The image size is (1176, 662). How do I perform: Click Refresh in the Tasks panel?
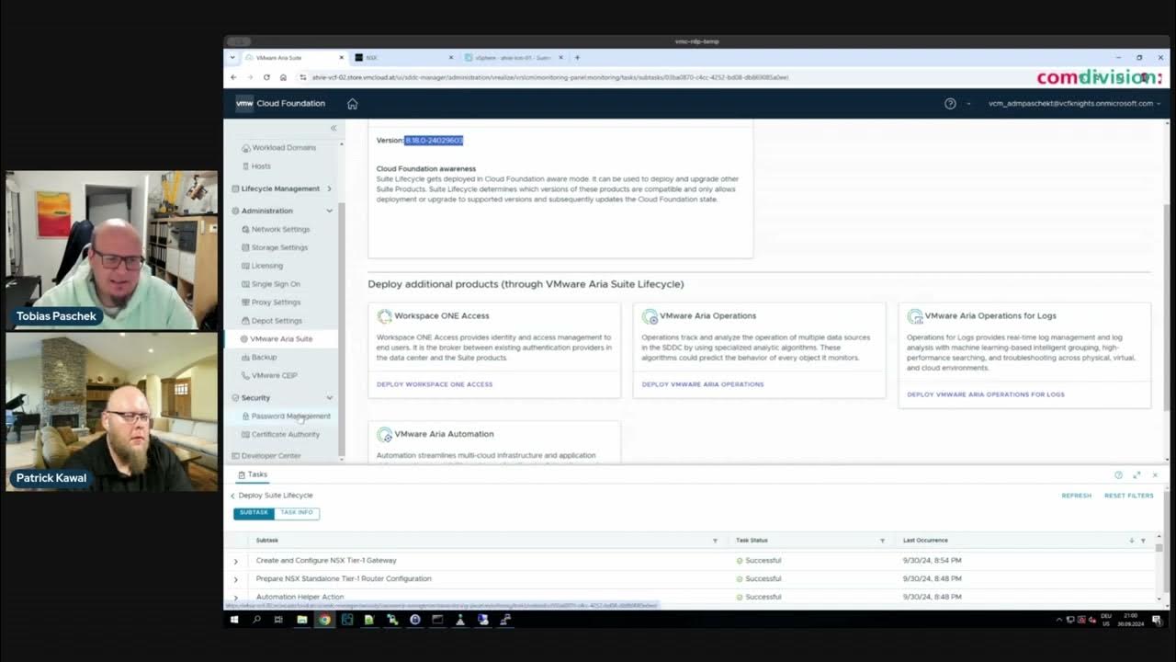(x=1077, y=496)
